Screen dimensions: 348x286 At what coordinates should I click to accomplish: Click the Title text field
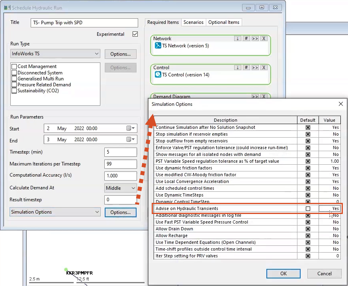(84, 23)
